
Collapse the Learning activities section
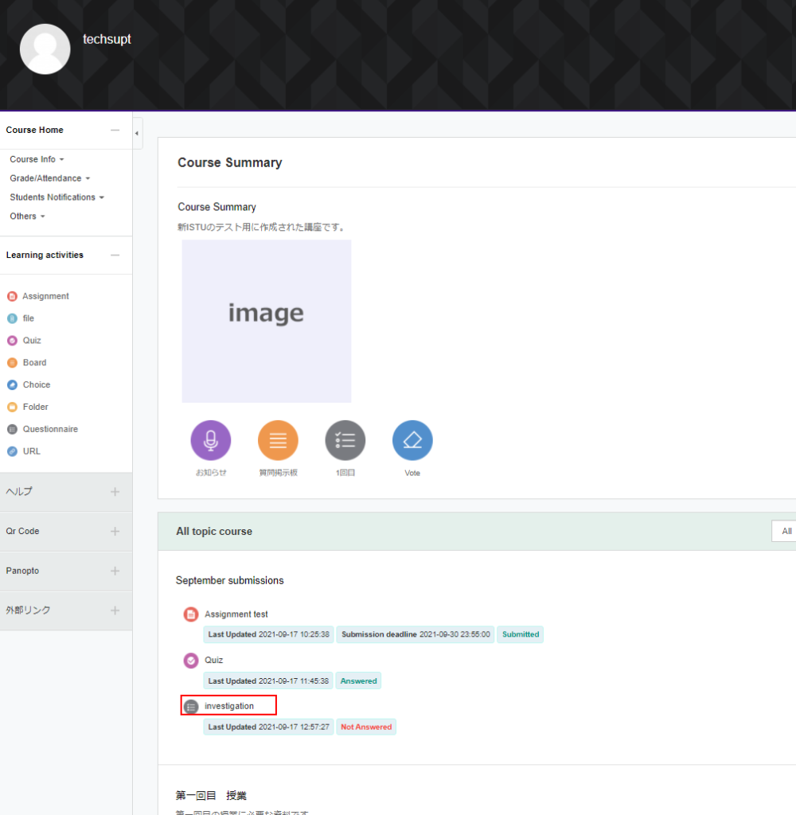coord(115,255)
